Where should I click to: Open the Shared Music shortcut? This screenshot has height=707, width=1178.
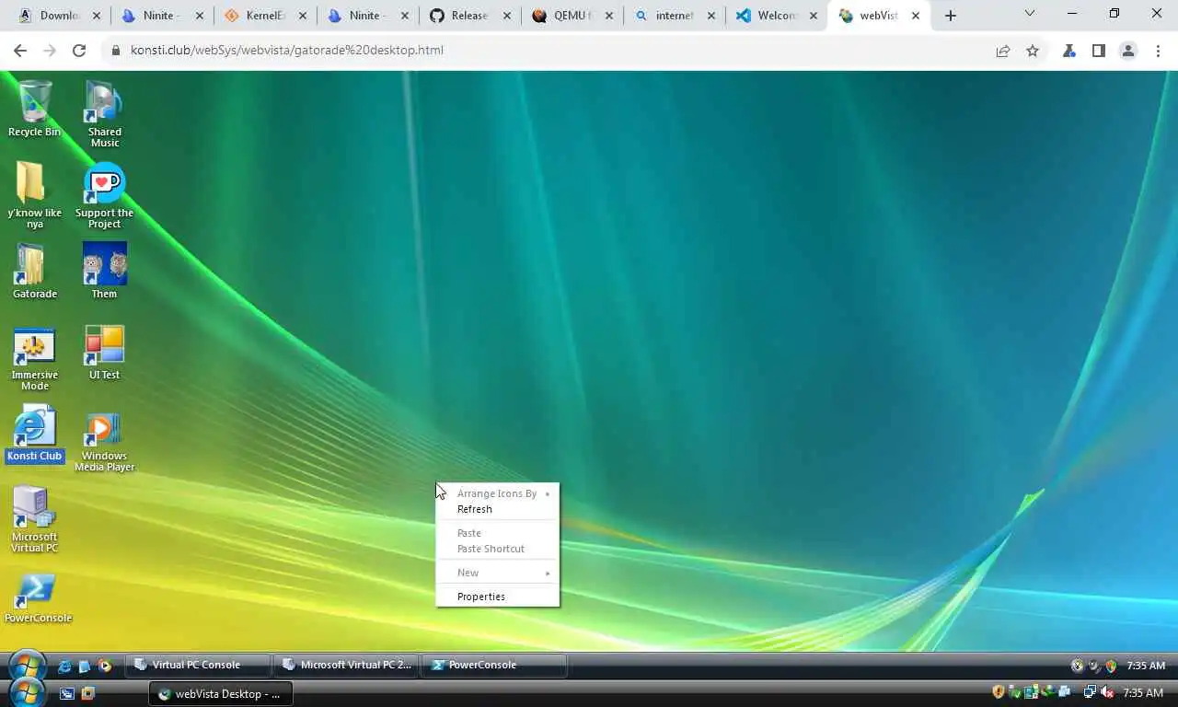tap(104, 114)
